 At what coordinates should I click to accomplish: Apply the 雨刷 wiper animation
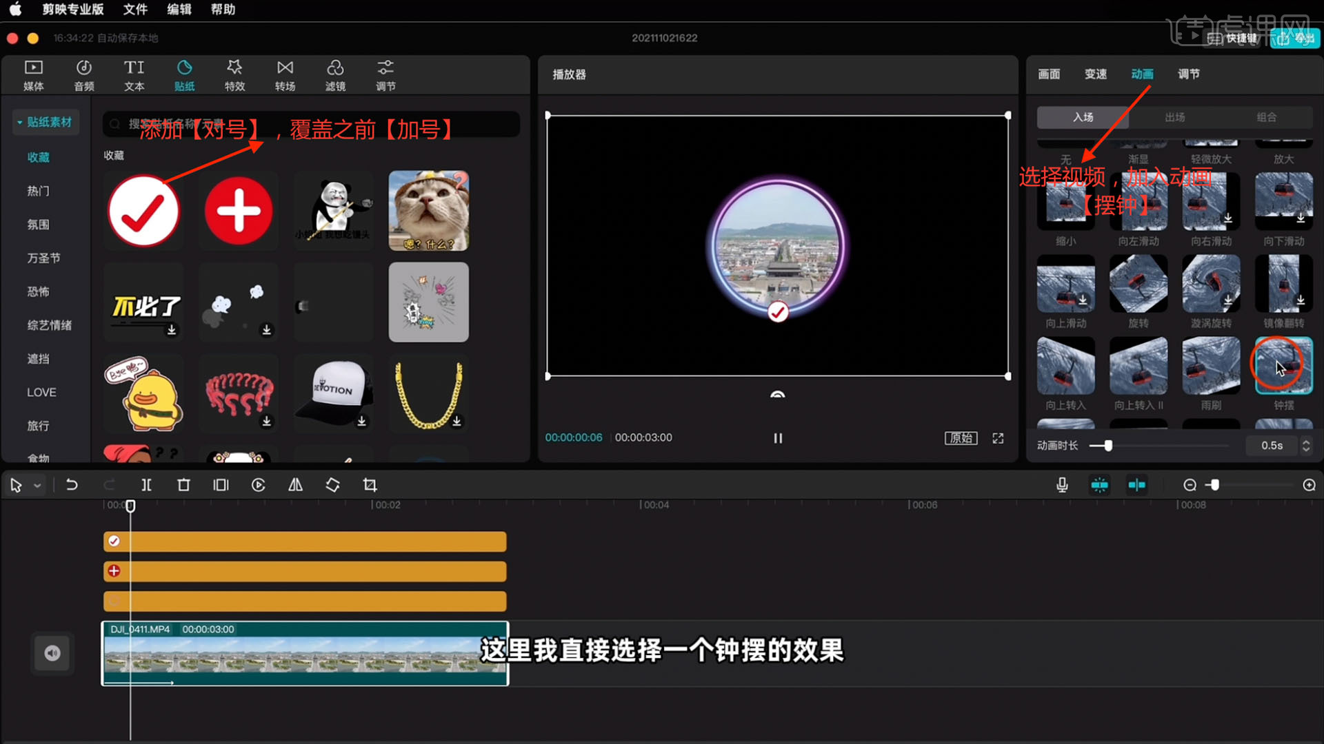pos(1211,366)
